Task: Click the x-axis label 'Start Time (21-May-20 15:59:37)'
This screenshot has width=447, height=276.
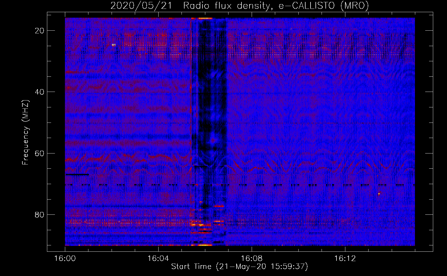Action: coord(239,267)
